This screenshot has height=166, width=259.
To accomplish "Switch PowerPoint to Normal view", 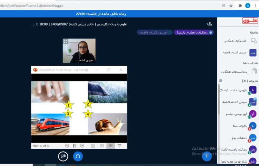I will [93, 146].
